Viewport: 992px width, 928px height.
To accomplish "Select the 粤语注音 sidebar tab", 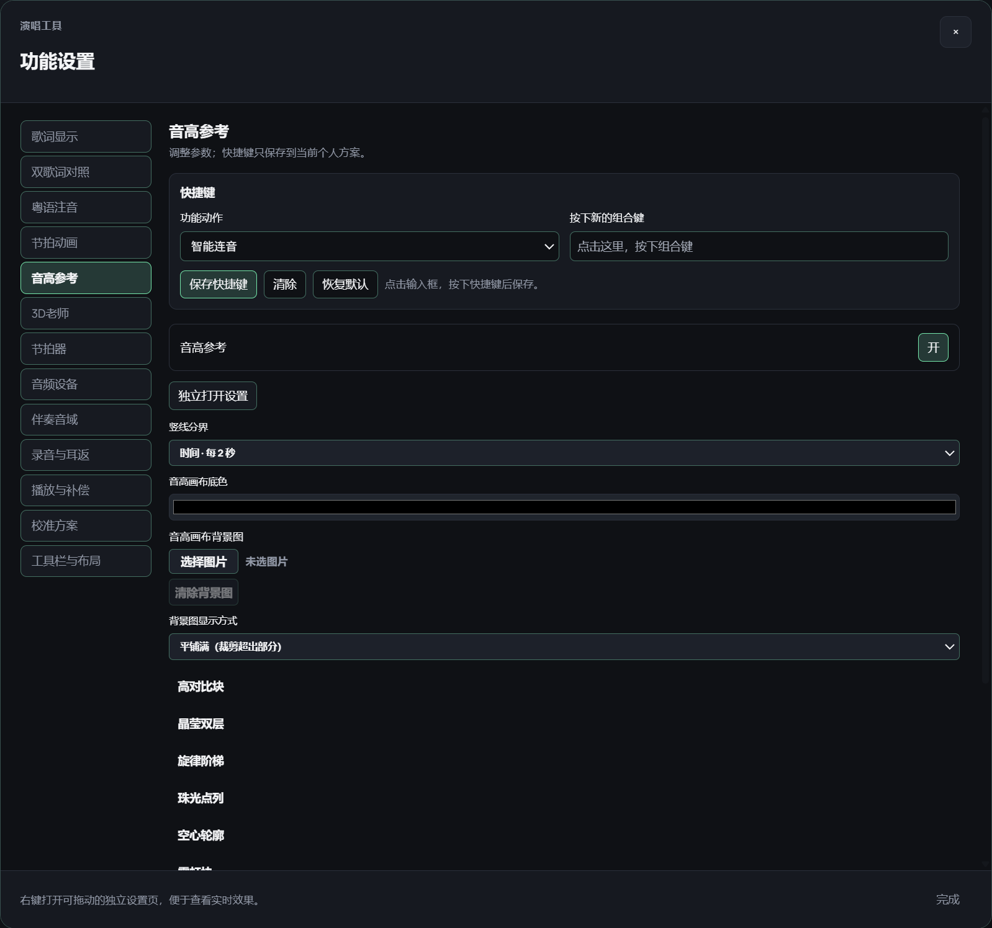I will click(x=86, y=207).
